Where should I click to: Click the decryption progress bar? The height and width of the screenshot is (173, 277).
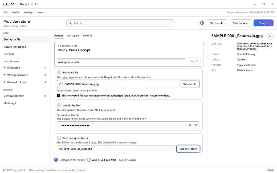(x=121, y=59)
